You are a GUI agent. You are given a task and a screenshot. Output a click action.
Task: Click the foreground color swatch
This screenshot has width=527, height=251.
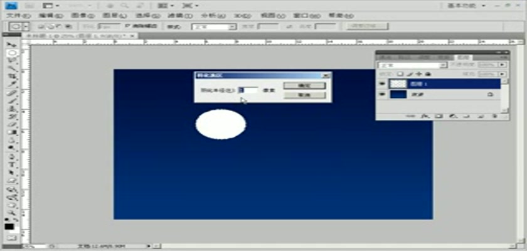tap(9, 225)
